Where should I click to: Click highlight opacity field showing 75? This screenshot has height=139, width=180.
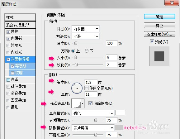point(112,120)
